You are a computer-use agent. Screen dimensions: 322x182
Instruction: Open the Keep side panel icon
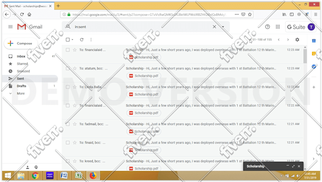314,54
